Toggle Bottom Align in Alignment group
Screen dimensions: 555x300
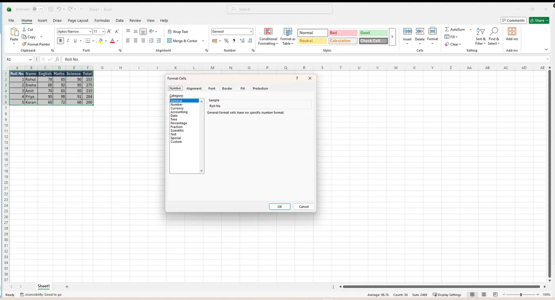143,31
